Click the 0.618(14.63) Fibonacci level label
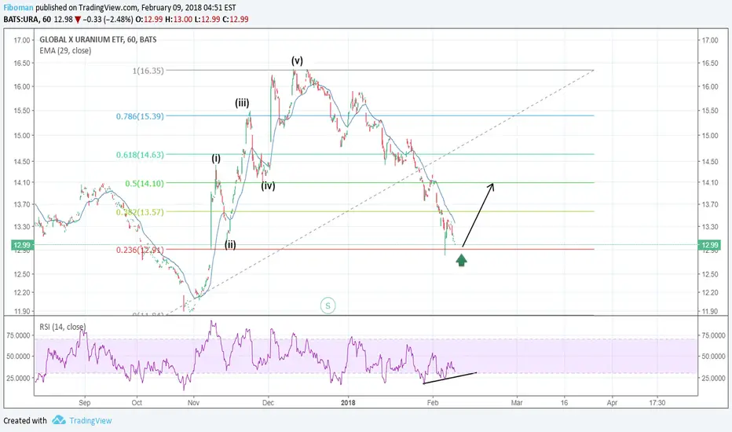Screen dimensions: 732x432 140,155
